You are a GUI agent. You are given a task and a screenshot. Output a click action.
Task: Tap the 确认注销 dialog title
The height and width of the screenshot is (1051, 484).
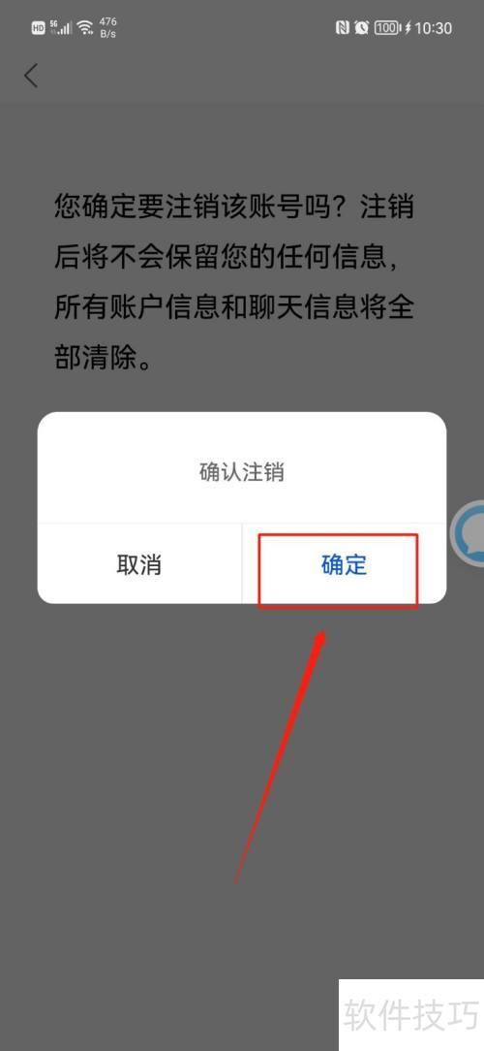click(x=242, y=472)
